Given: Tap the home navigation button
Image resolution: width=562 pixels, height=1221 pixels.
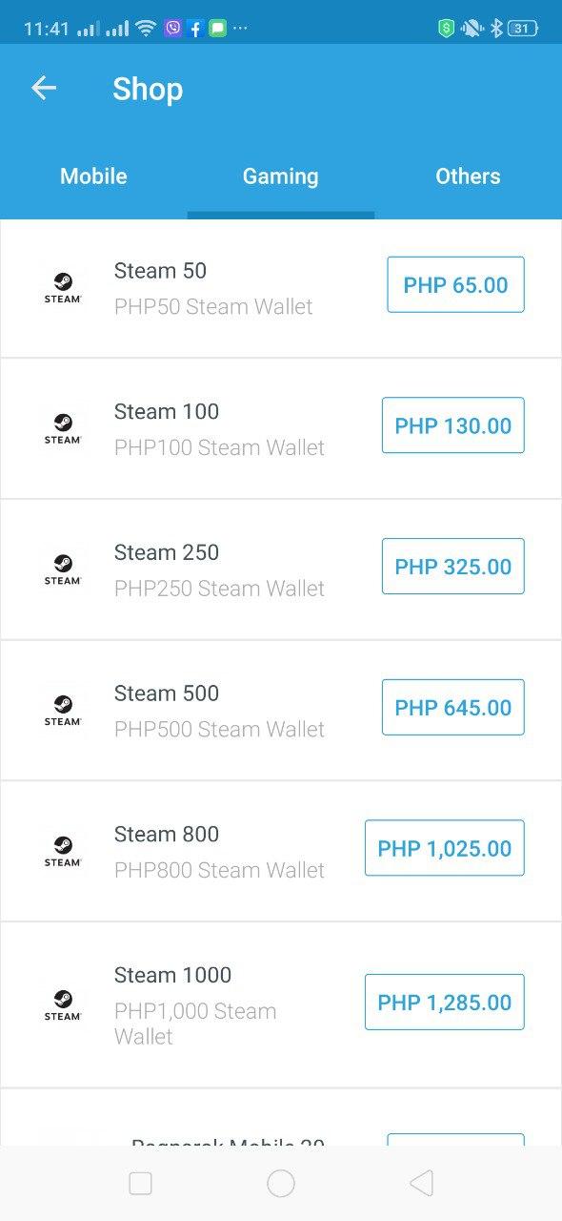Looking at the screenshot, I should pos(281,1182).
